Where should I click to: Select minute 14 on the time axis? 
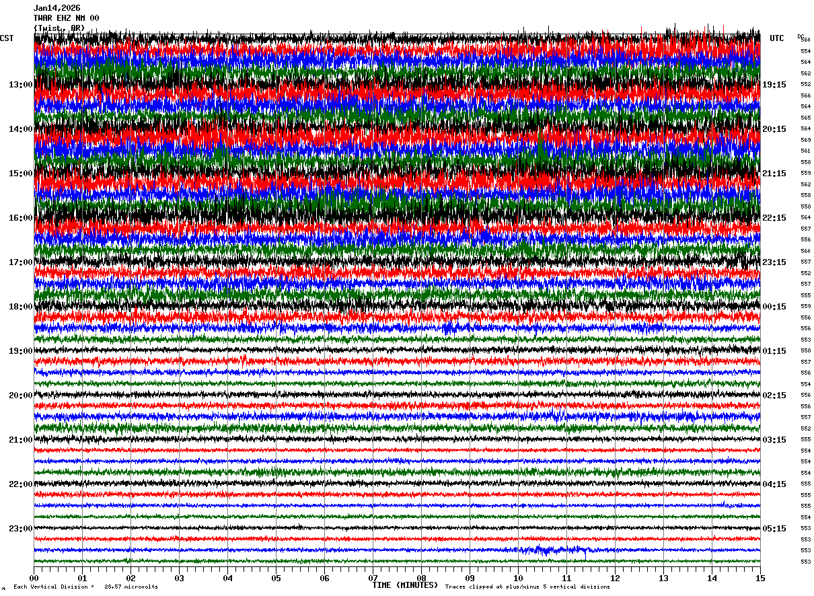[x=712, y=578]
